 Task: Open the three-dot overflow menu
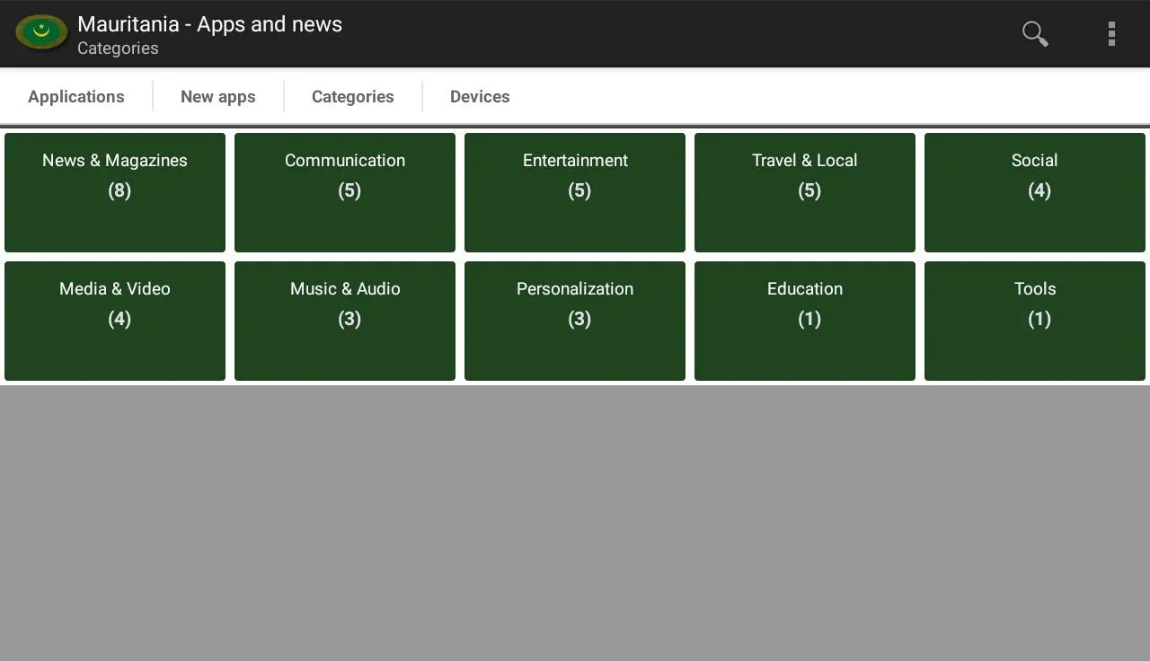click(x=1111, y=34)
